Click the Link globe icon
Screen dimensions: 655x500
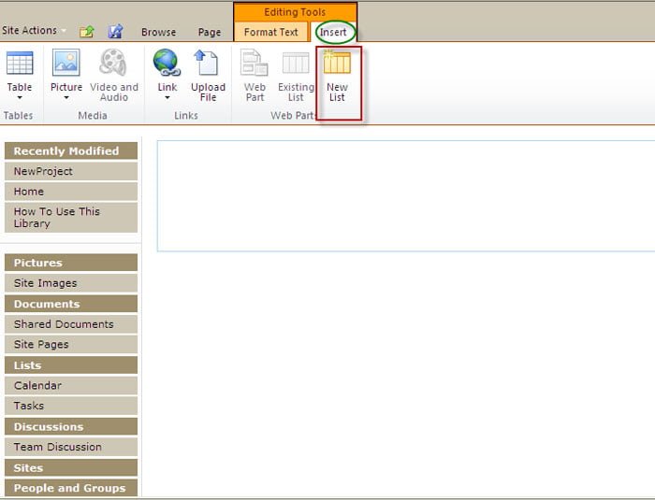point(167,63)
